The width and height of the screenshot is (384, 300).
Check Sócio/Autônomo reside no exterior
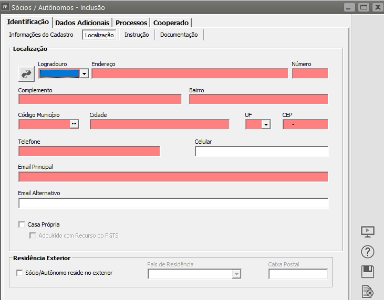click(x=20, y=273)
